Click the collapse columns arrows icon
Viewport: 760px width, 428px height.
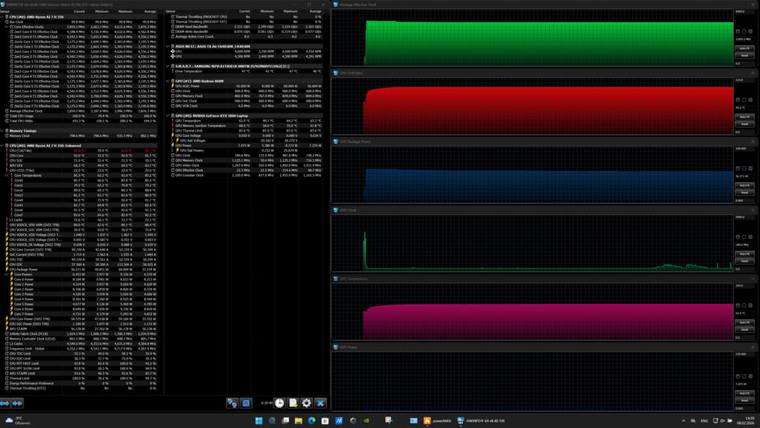pyautogui.click(x=18, y=403)
